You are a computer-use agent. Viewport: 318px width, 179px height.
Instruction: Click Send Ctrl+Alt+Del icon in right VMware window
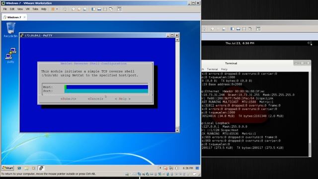point(204,29)
